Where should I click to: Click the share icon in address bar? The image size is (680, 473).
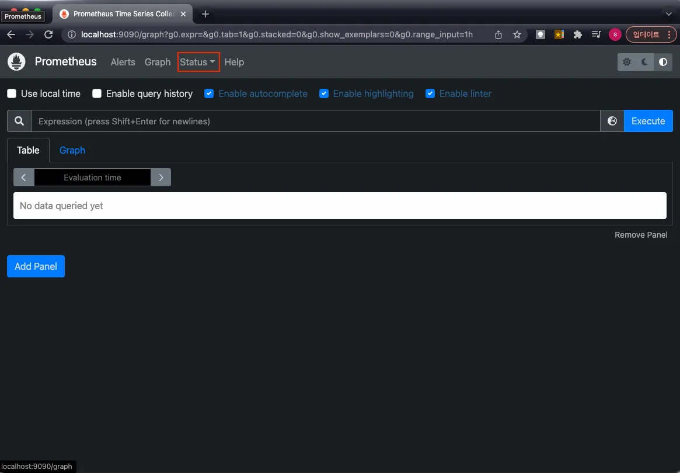[x=498, y=34]
